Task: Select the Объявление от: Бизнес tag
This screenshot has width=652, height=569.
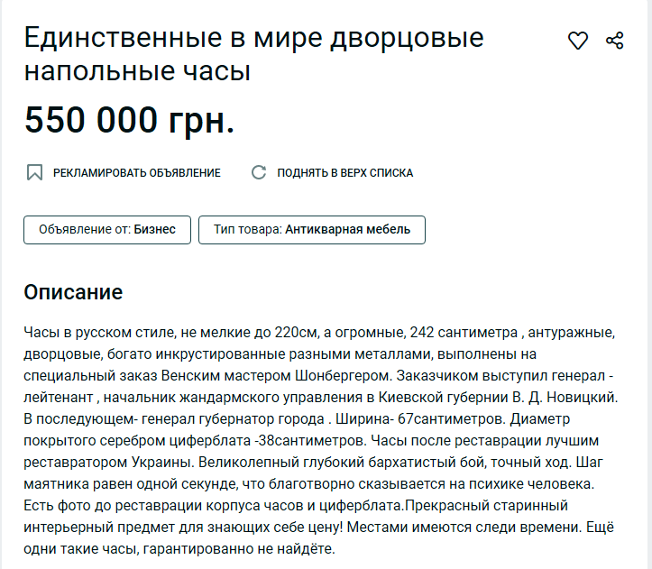Action: (106, 230)
